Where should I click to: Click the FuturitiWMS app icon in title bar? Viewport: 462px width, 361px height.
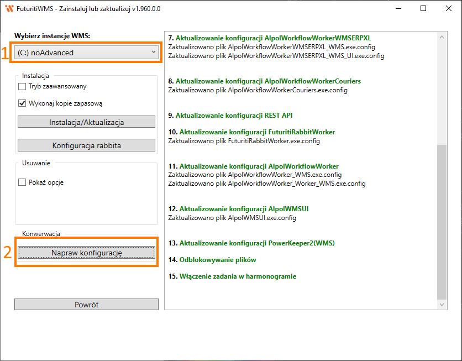[x=8, y=8]
